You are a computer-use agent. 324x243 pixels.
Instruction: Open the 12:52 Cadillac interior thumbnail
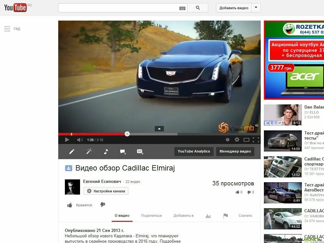283,167
